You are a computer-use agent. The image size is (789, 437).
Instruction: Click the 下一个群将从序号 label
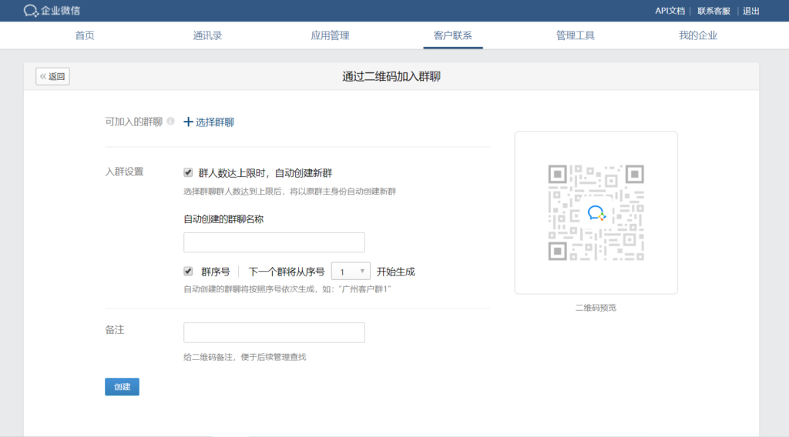tap(287, 272)
